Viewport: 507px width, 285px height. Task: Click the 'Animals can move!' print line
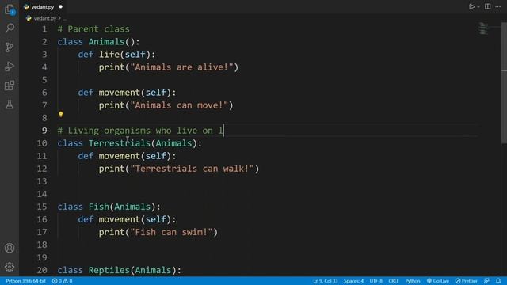pos(166,105)
